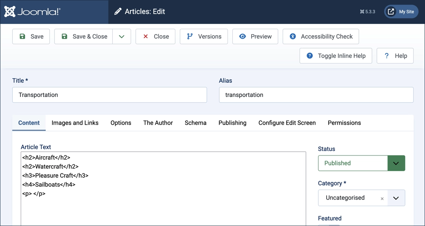Open the Status dropdown showing Published
Image resolution: width=425 pixels, height=226 pixels.
[353, 163]
